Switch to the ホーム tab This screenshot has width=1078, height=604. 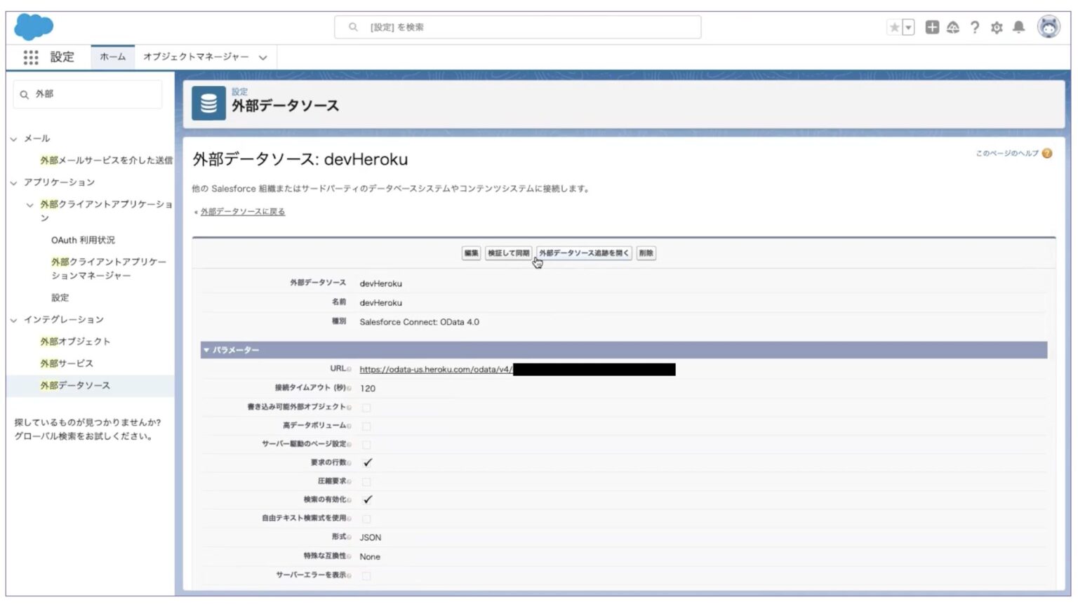click(x=112, y=58)
